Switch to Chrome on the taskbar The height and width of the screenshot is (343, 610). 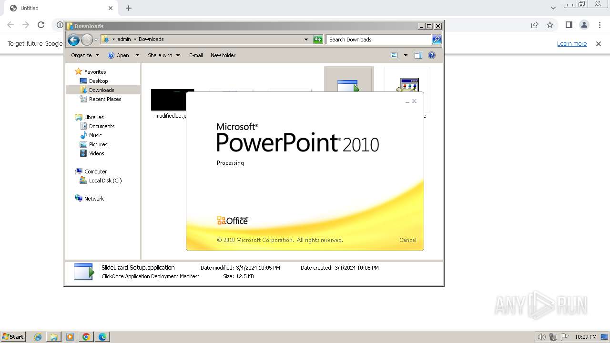click(86, 337)
